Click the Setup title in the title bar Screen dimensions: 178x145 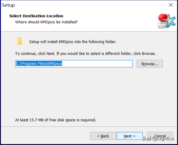point(8,5)
